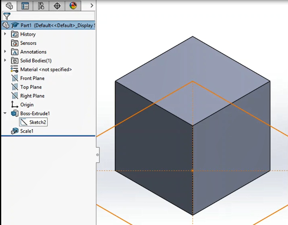The image size is (288, 225).
Task: Click the Sensors folder icon
Action: coord(15,43)
